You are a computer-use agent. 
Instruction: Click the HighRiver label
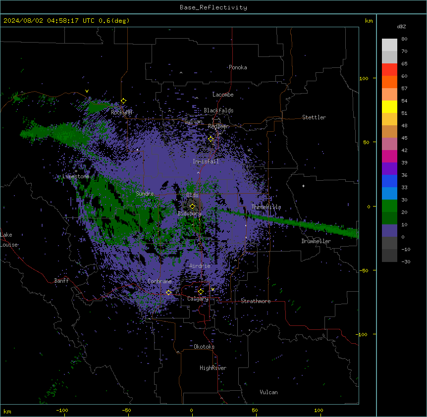pyautogui.click(x=213, y=368)
